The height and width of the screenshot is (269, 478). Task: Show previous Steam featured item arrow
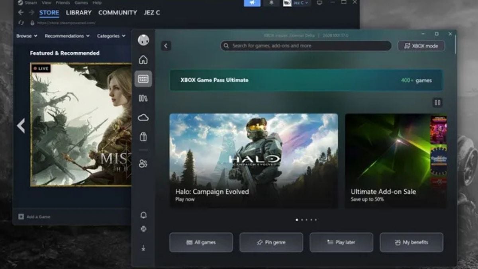tap(21, 126)
